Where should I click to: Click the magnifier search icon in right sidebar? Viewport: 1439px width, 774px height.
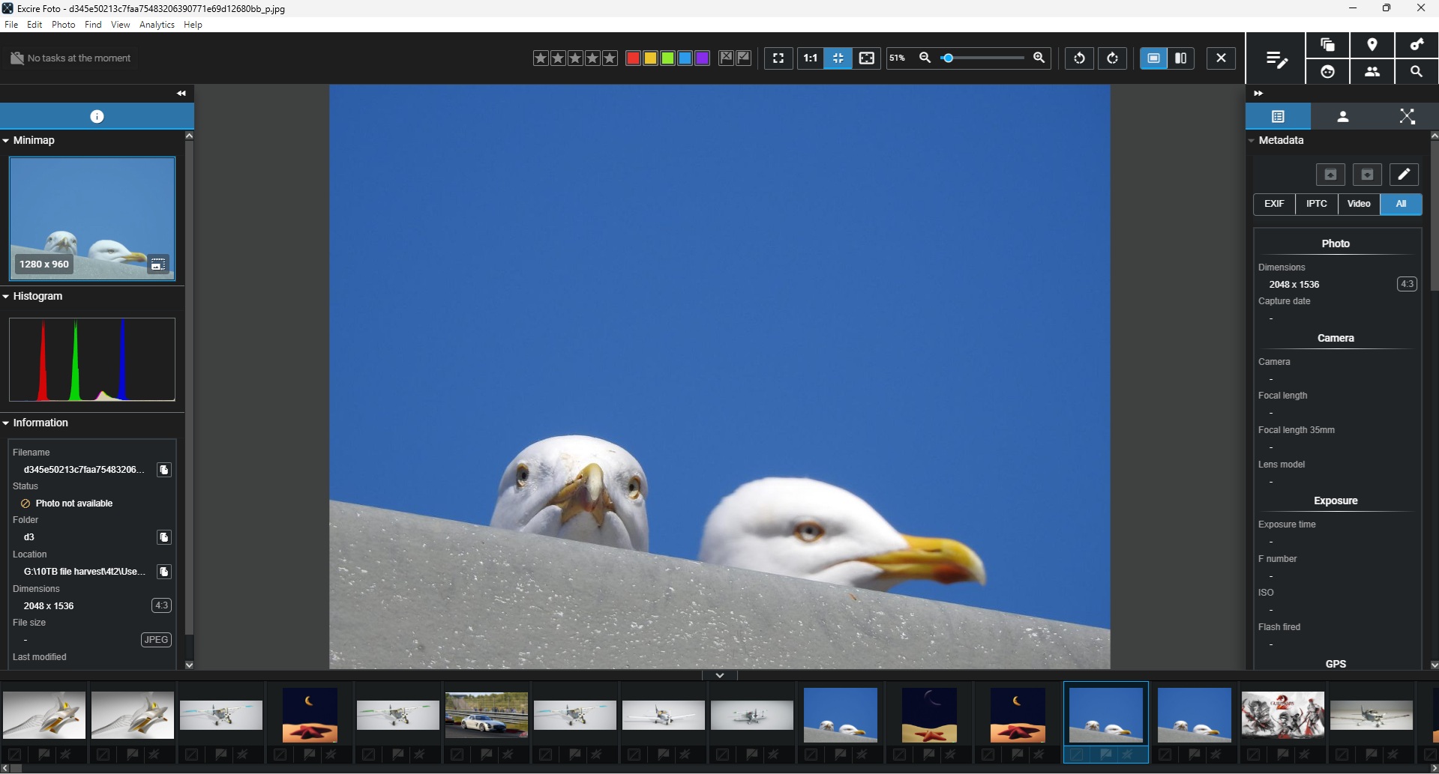[1417, 72]
